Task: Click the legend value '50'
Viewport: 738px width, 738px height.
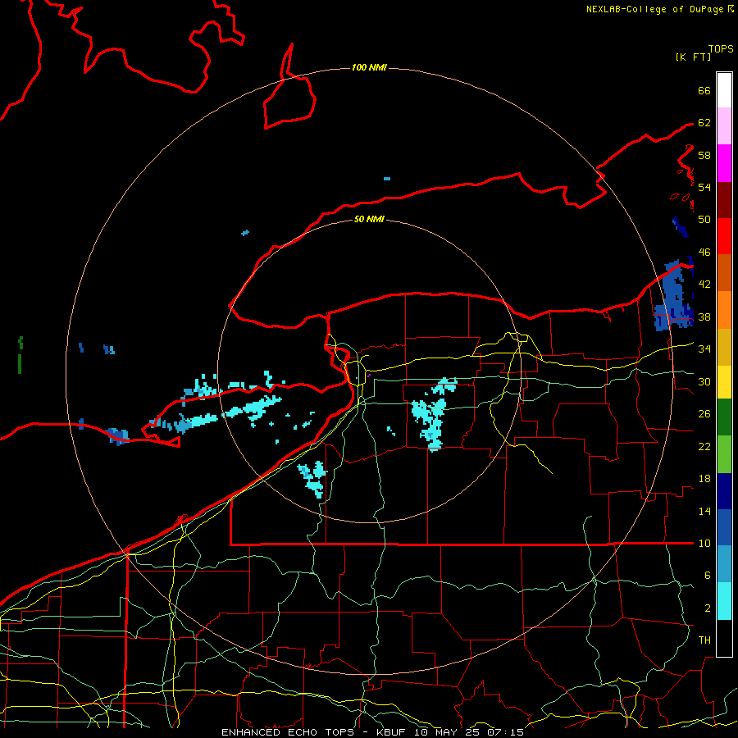Action: [x=704, y=219]
